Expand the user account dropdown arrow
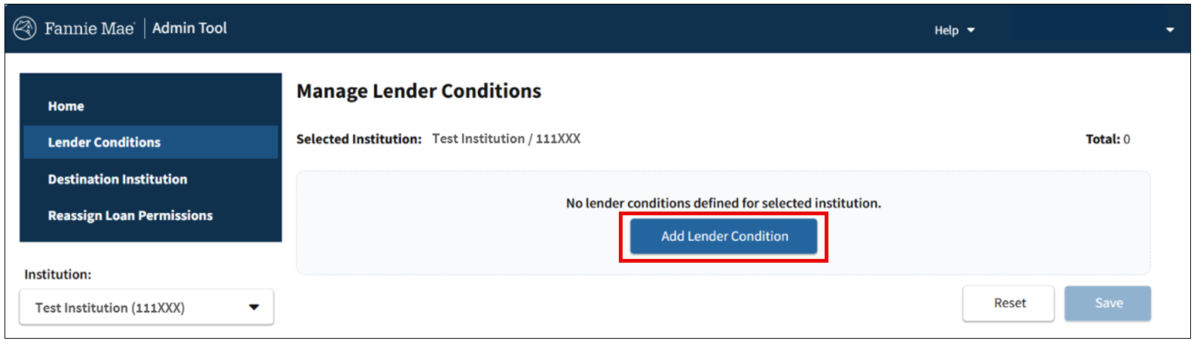This screenshot has height=341, width=1194. coord(1170,30)
